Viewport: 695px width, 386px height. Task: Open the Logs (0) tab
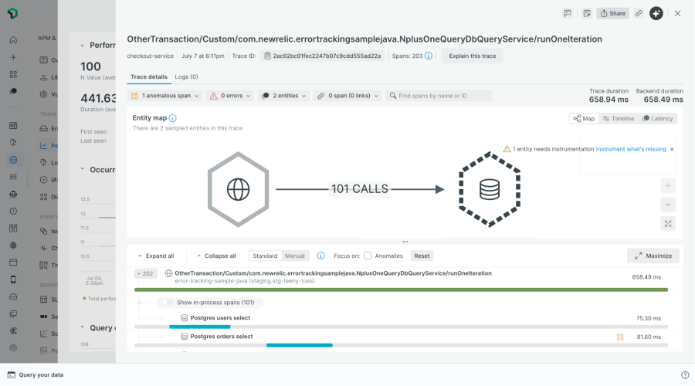click(x=186, y=76)
